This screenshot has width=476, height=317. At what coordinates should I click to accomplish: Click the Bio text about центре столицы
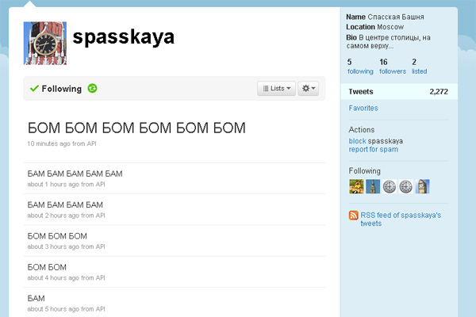388,41
